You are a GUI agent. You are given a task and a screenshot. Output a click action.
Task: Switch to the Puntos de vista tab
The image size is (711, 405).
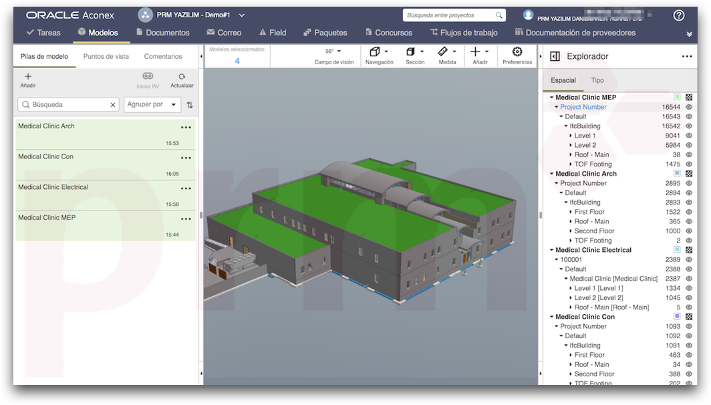click(x=106, y=57)
